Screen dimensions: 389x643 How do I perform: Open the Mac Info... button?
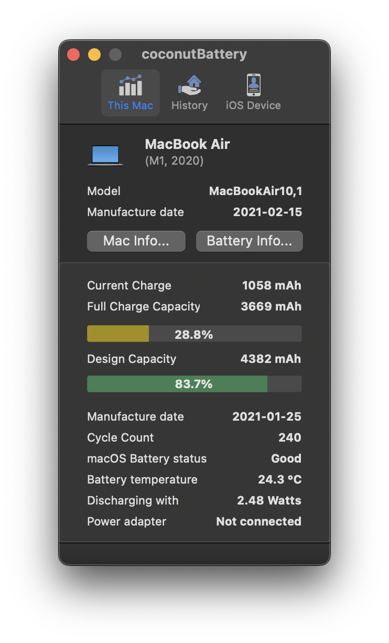136,241
